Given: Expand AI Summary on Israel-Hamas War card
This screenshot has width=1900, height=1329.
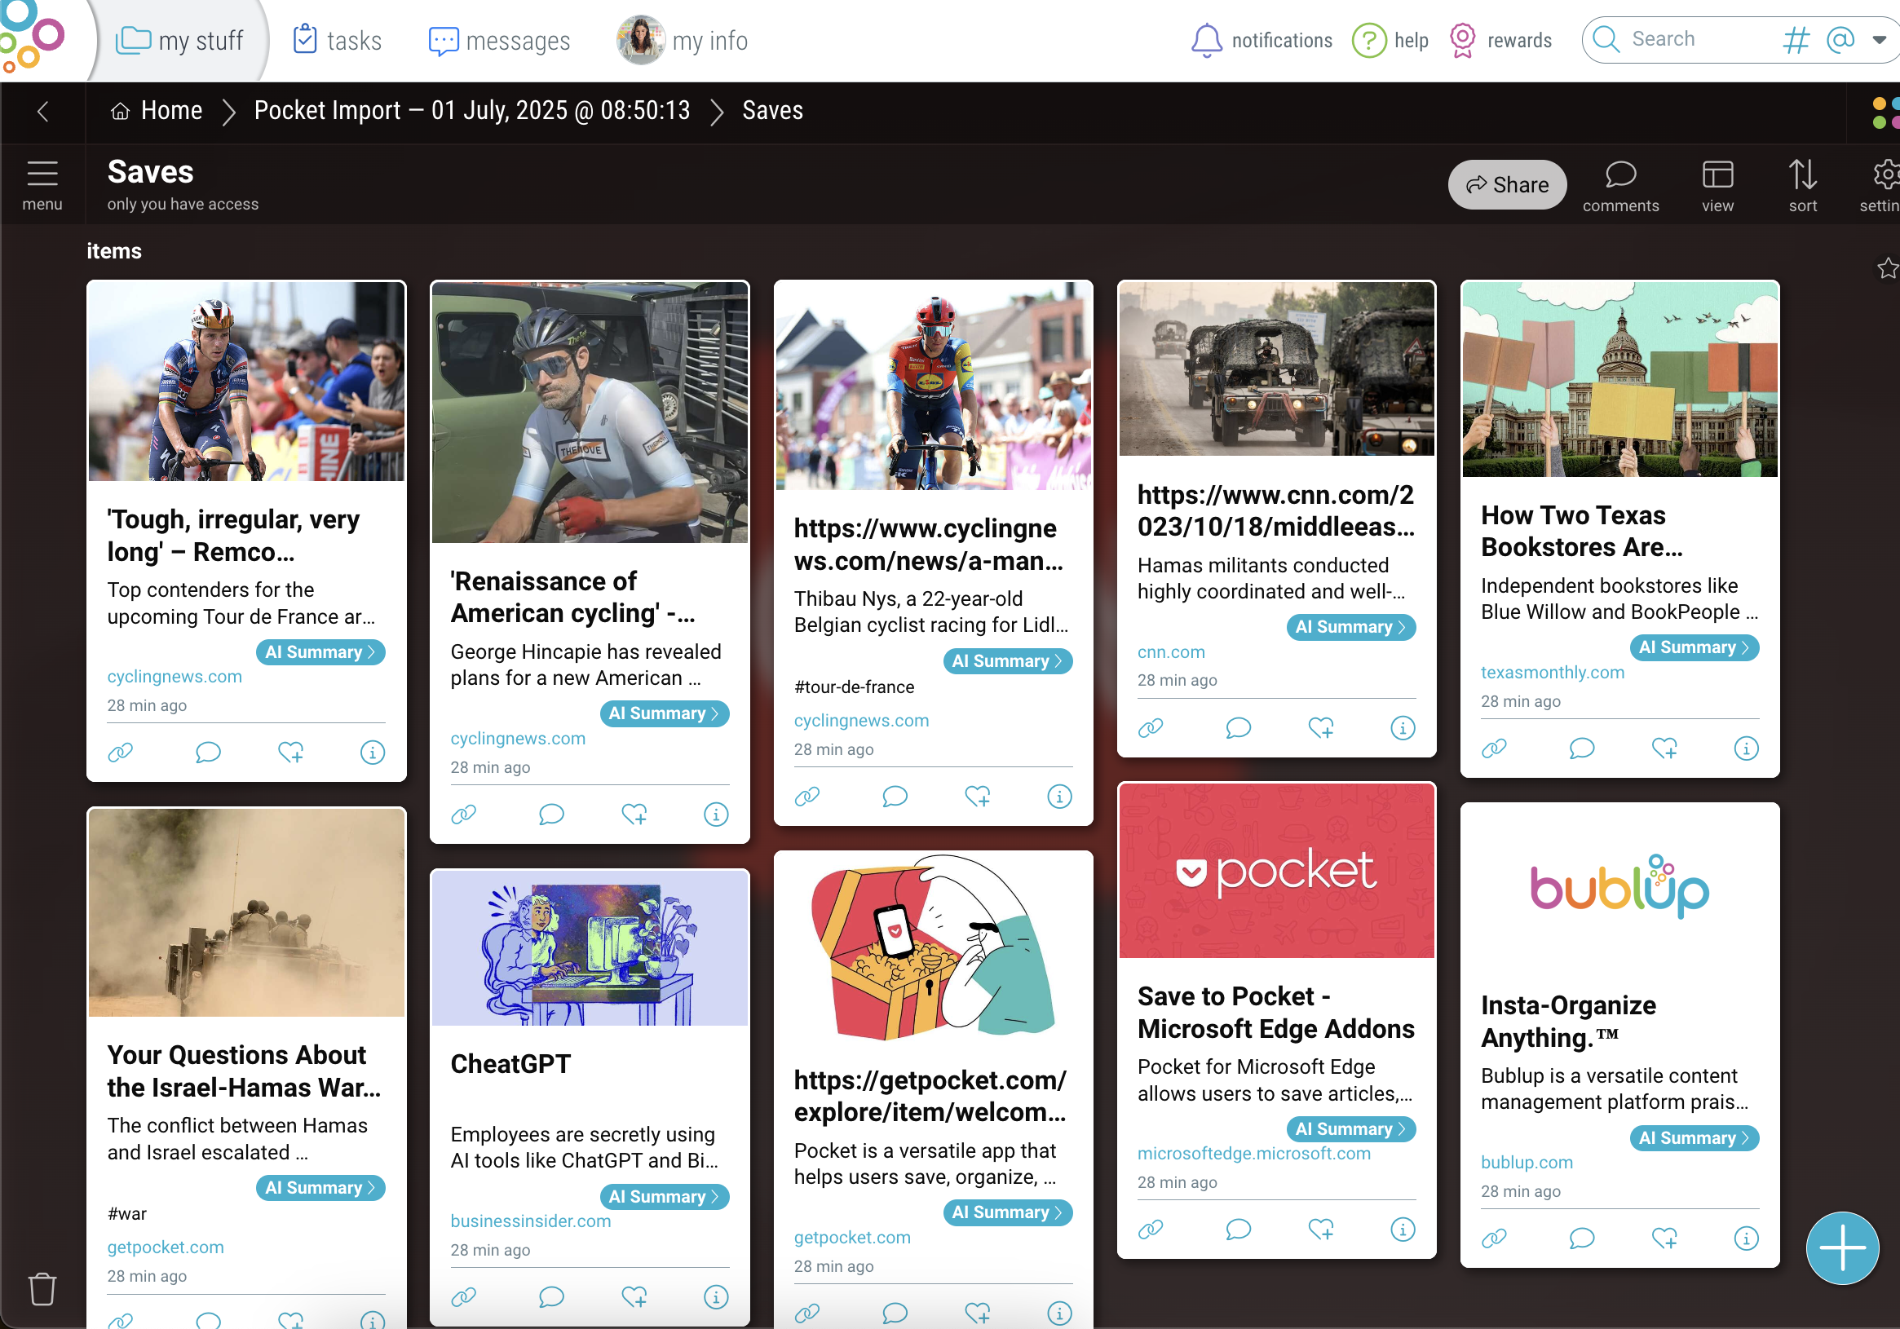Looking at the screenshot, I should 320,1187.
